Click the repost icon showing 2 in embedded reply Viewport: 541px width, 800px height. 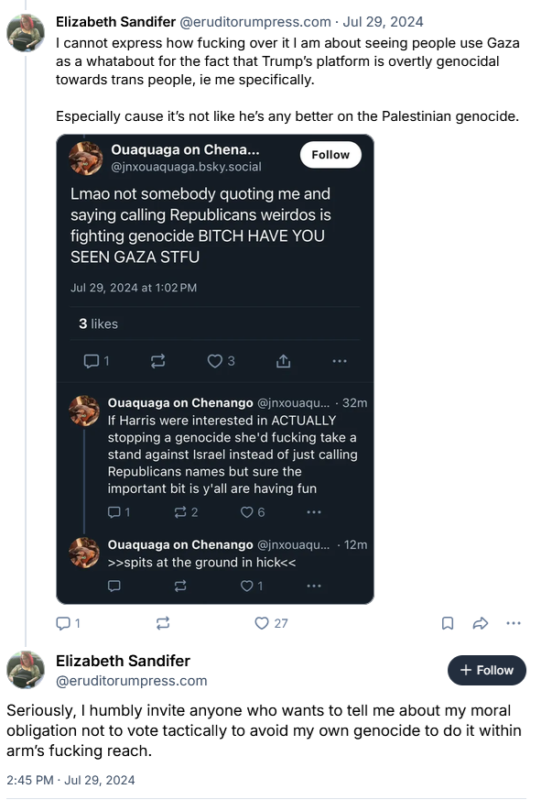click(186, 512)
